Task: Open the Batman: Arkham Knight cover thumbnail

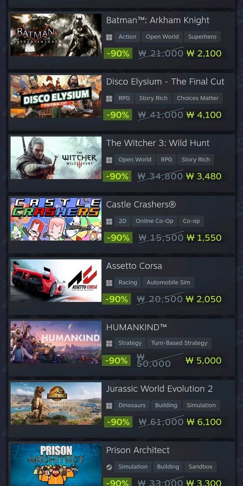Action: pyautogui.click(x=56, y=35)
